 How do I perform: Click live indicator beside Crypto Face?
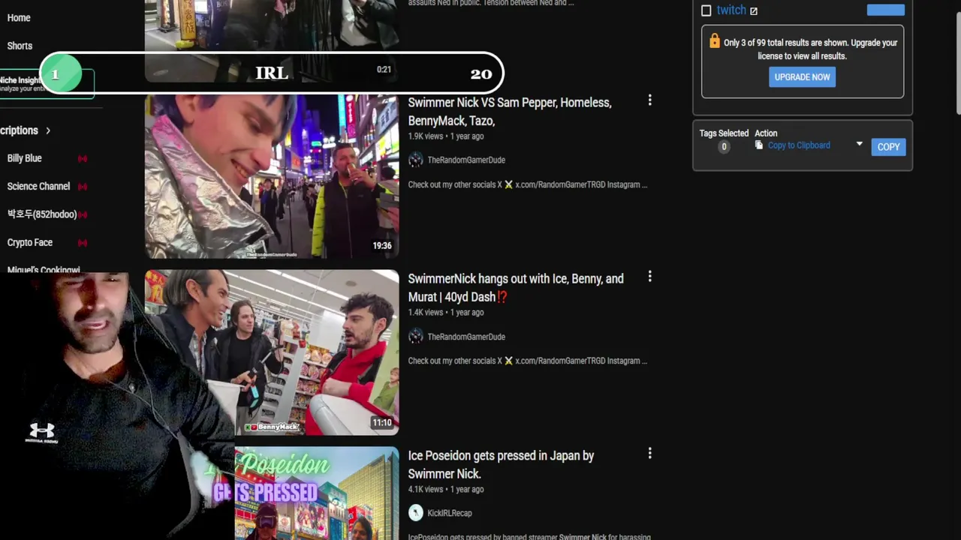(x=83, y=243)
